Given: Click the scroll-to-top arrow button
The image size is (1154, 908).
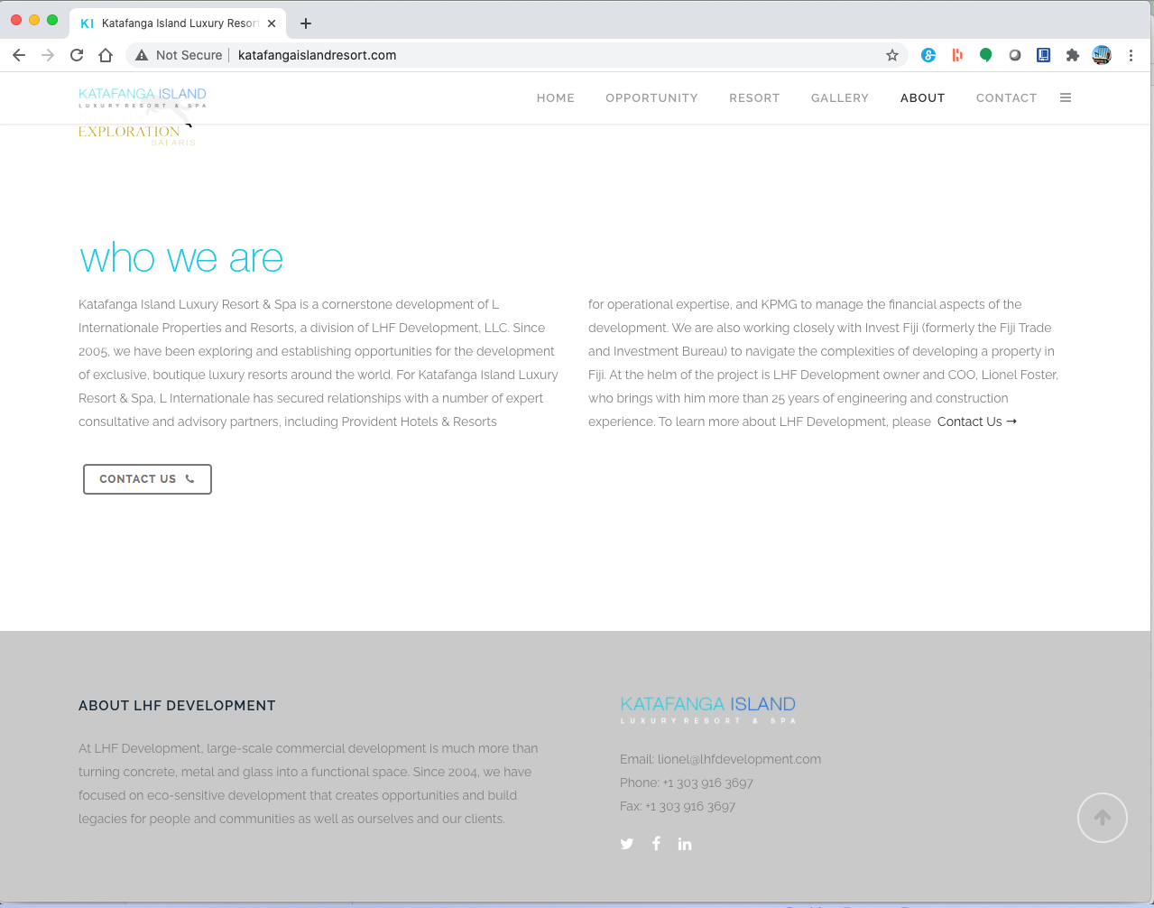Looking at the screenshot, I should click(x=1103, y=818).
